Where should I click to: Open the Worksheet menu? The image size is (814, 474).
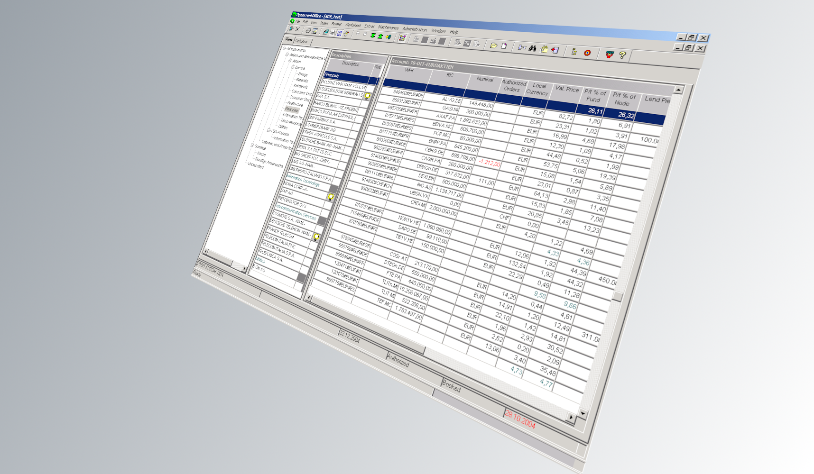(353, 25)
